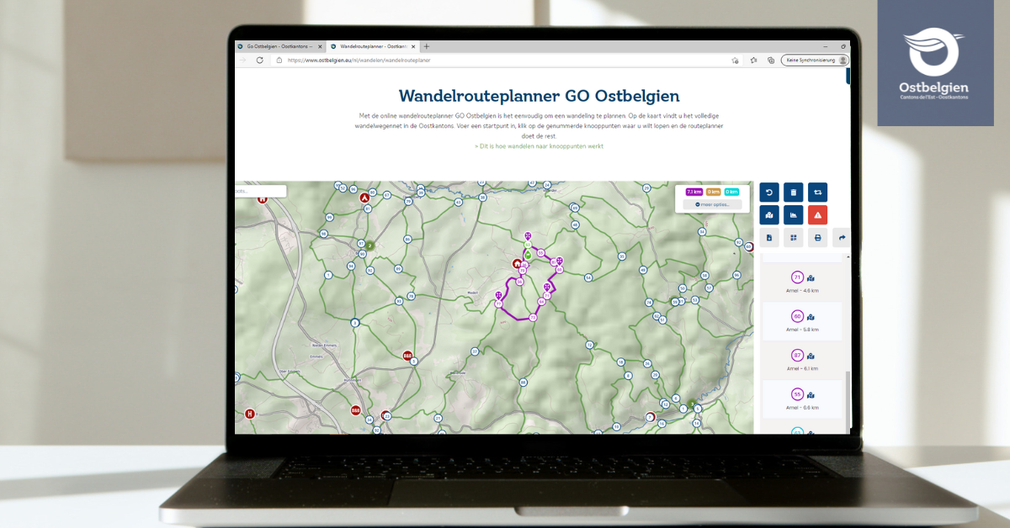
Task: Show the elevation profile chart button
Action: 793,215
